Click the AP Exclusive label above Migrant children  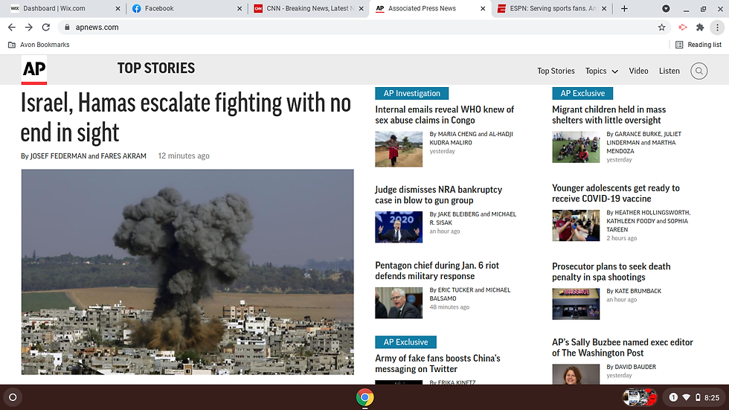click(582, 94)
